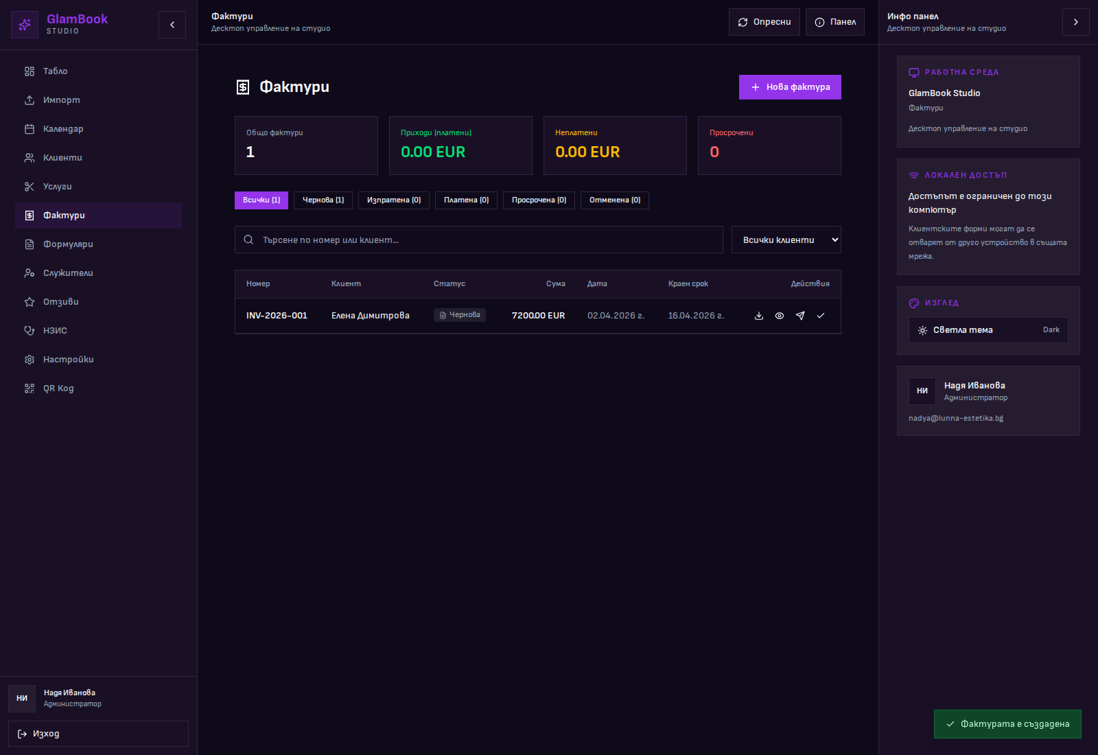Mark invoice as paid with checkmark icon
1098x755 pixels.
821,316
